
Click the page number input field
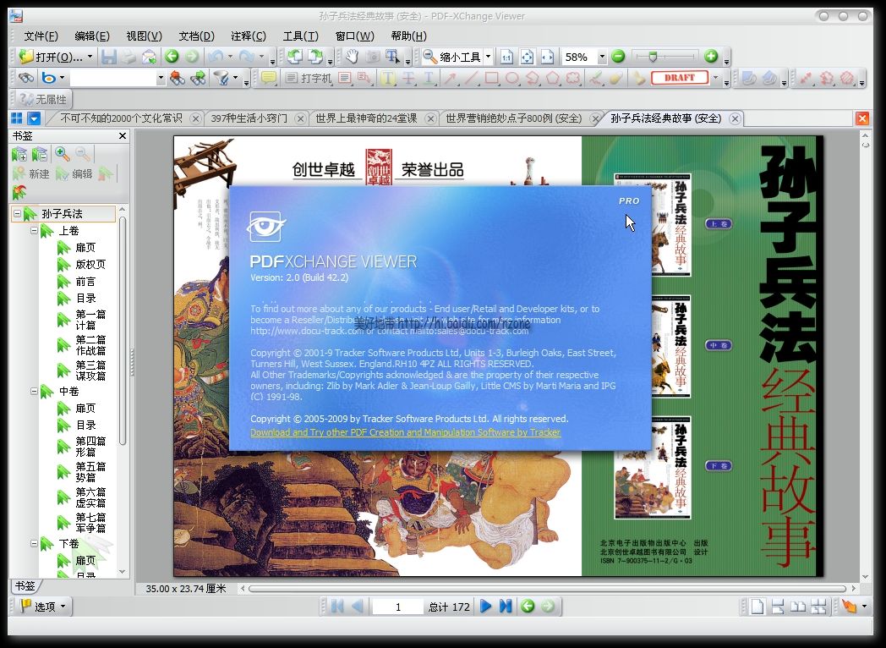coord(398,607)
